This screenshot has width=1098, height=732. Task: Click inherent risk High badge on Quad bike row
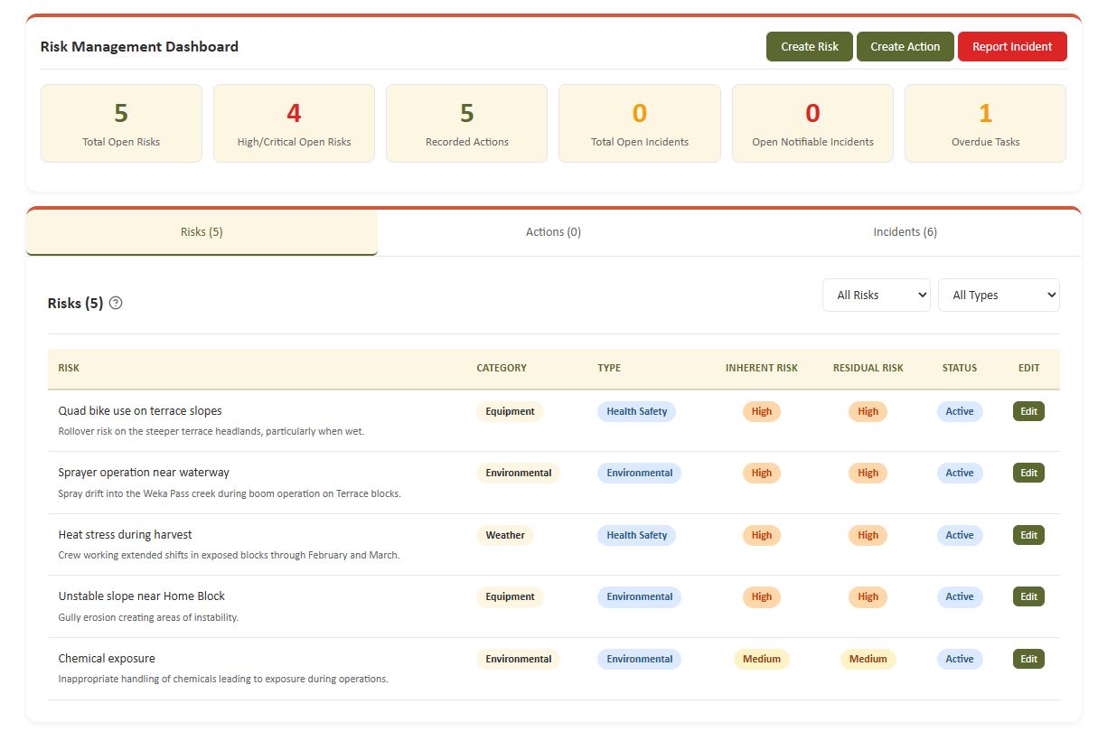pyautogui.click(x=762, y=411)
